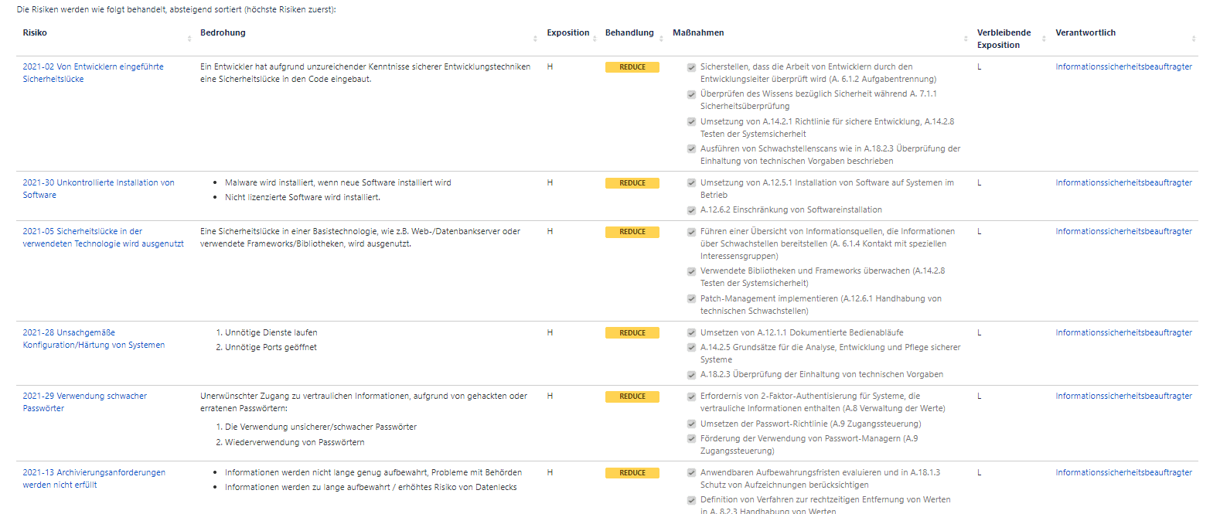Viewport: 1220px width, 514px height.
Task: Click the Risiko column header text
Action: click(x=35, y=32)
